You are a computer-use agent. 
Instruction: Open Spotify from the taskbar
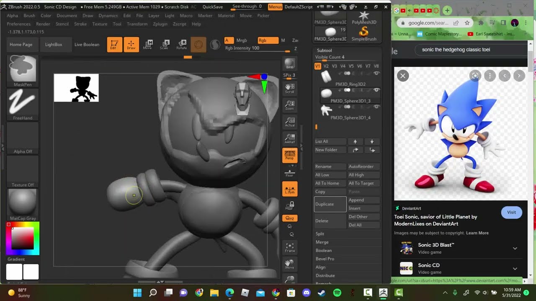pos(337,293)
